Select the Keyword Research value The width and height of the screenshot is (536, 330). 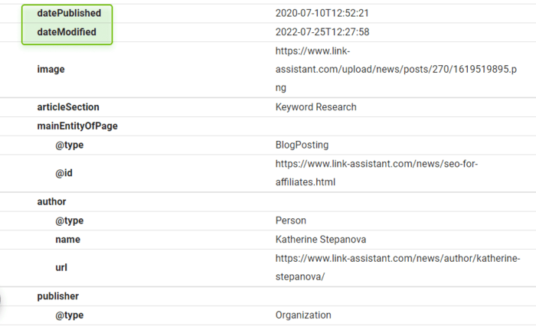[x=315, y=107]
